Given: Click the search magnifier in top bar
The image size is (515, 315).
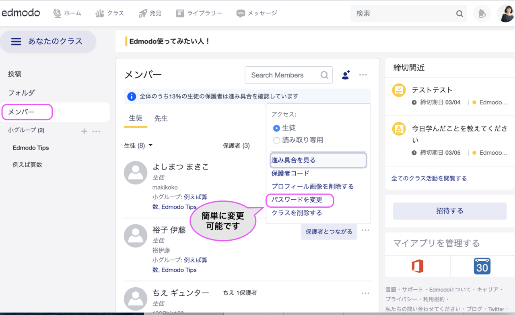Looking at the screenshot, I should pyautogui.click(x=459, y=14).
